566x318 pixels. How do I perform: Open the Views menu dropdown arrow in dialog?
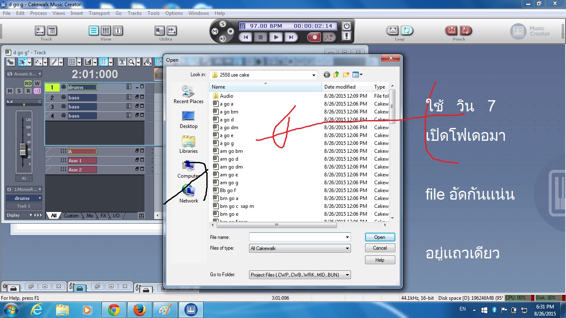[361, 75]
